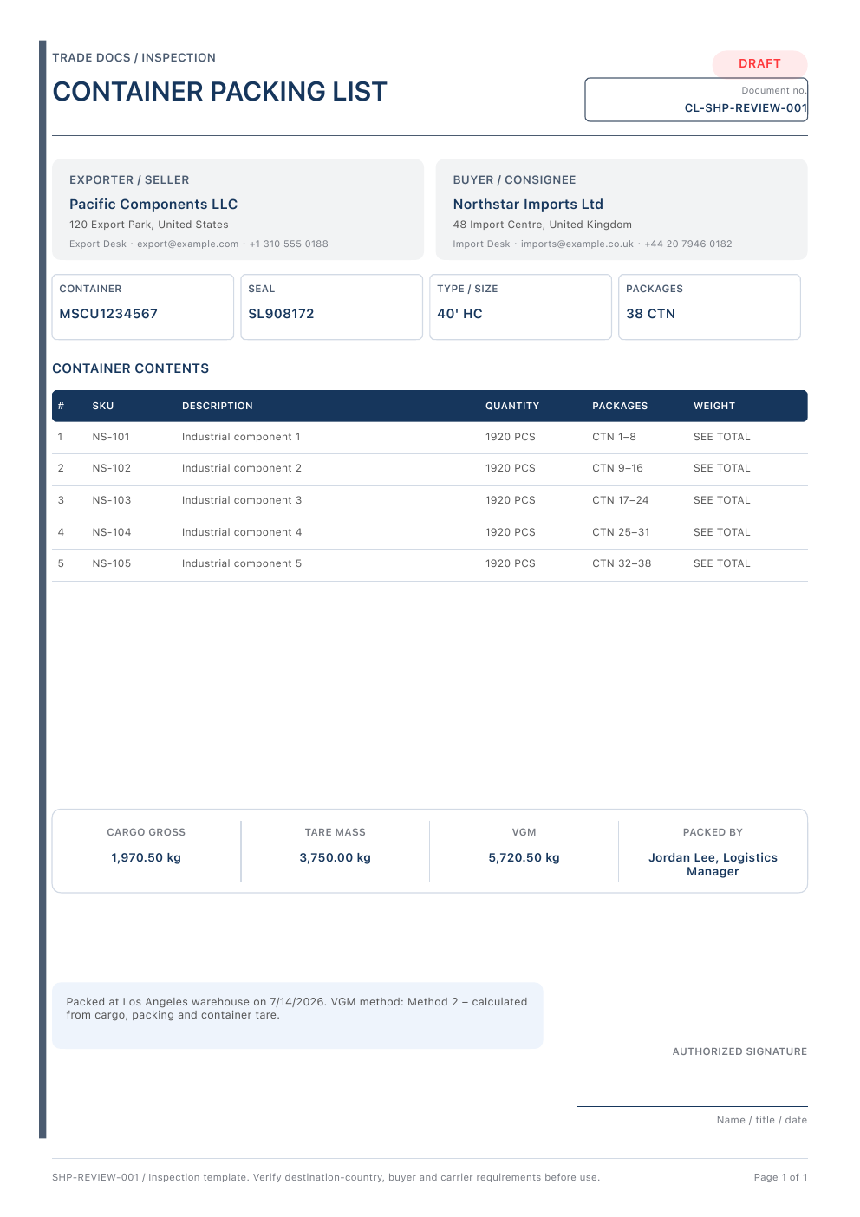The width and height of the screenshot is (860, 1217).
Task: Click packed by Jordan Lee, Logistics Manager
Action: [713, 865]
